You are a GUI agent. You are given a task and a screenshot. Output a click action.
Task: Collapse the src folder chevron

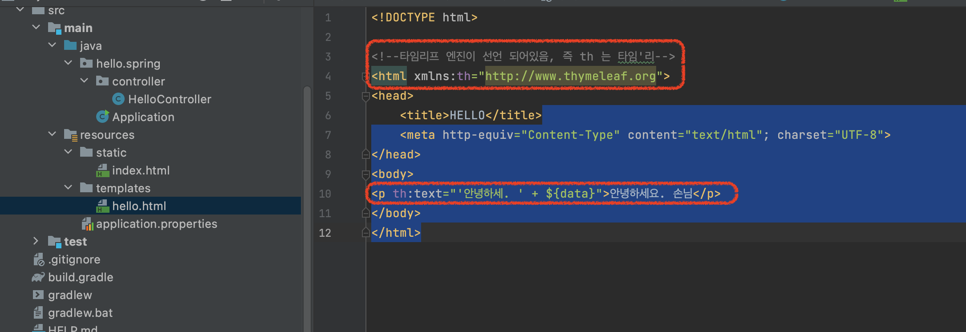(x=20, y=9)
